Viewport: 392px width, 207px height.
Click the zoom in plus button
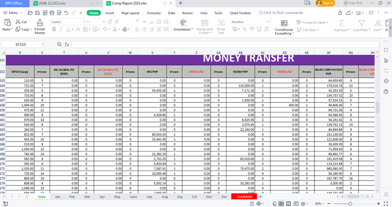point(378,204)
